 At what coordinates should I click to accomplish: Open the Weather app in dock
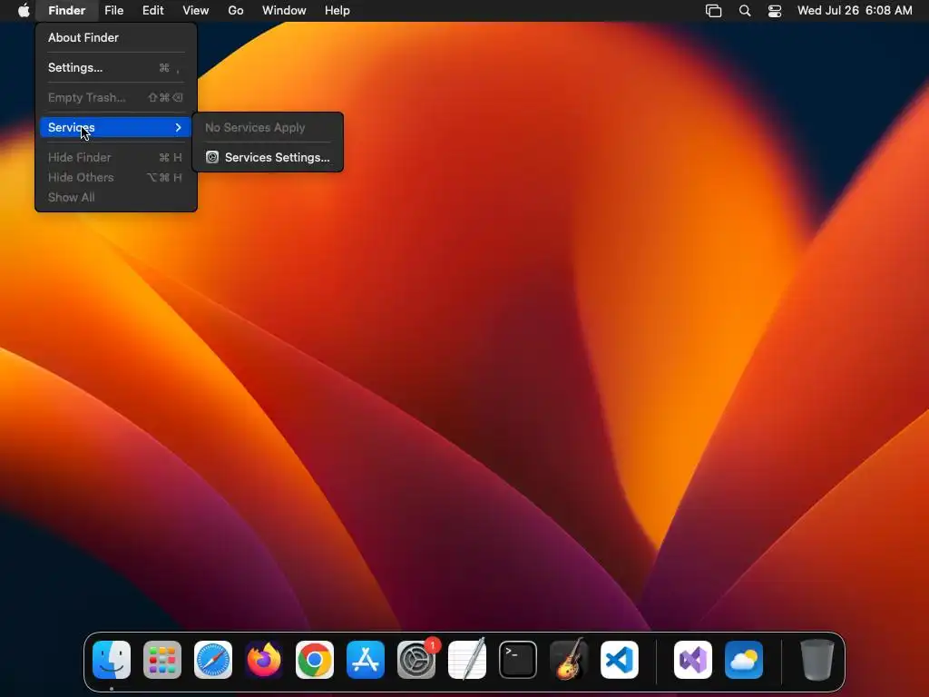744,660
